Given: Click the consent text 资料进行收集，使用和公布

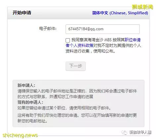Looking at the screenshot, I should click(90, 51).
